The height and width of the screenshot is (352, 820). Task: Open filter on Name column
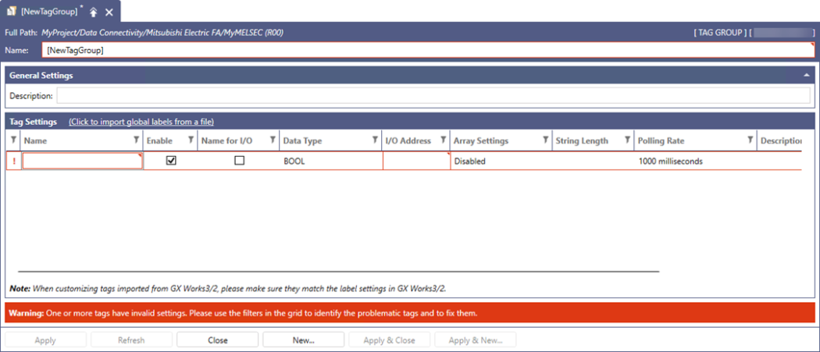(x=137, y=140)
